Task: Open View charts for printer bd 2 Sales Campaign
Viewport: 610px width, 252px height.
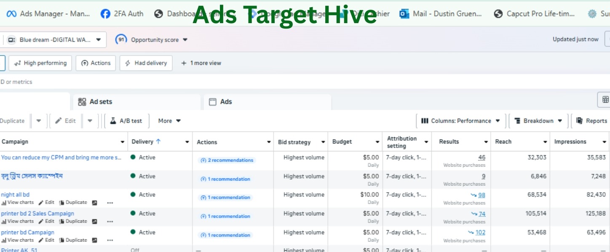Action: (18, 221)
